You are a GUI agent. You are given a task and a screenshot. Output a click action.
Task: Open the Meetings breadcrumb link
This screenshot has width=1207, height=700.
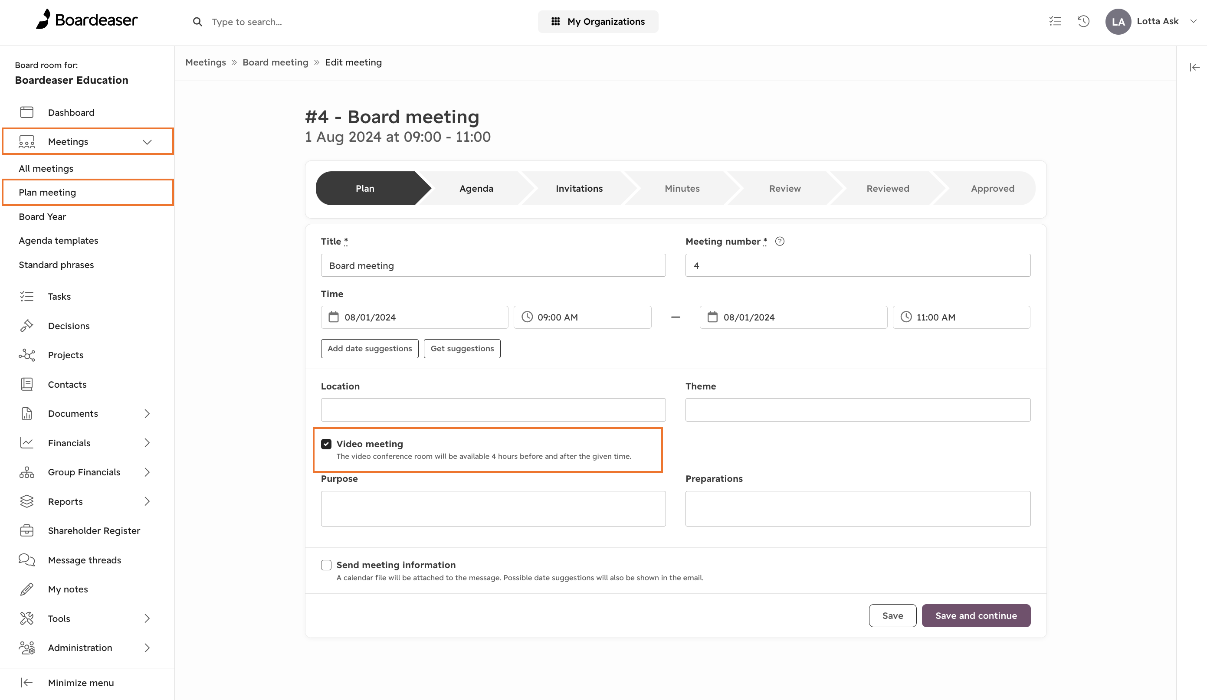tap(206, 62)
